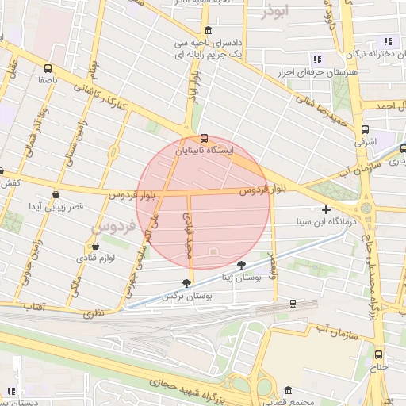Click the roundabout on the بزرگراه محمدعلی جناح highway

pyautogui.click(x=366, y=208)
